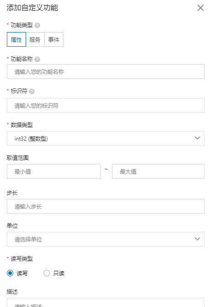Focus the 标识符 input field
The width and height of the screenshot is (210, 307).
click(x=106, y=105)
